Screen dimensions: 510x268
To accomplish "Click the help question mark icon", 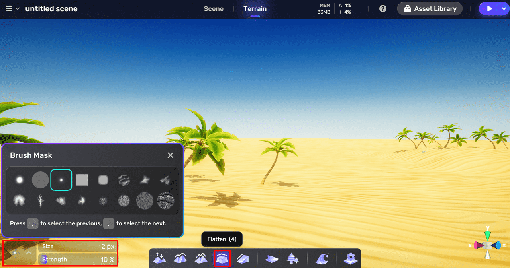I will 383,9.
